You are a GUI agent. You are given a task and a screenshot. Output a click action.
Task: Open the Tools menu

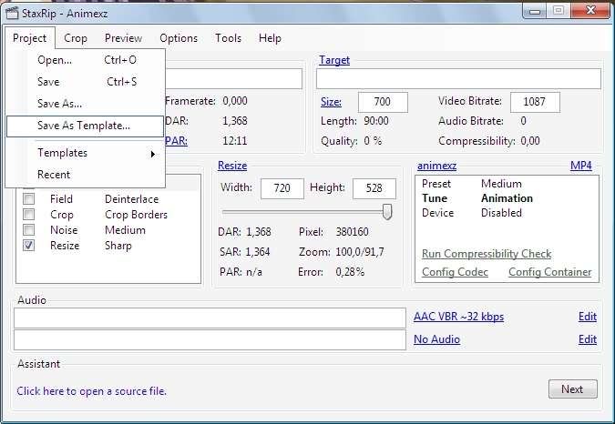pos(228,38)
